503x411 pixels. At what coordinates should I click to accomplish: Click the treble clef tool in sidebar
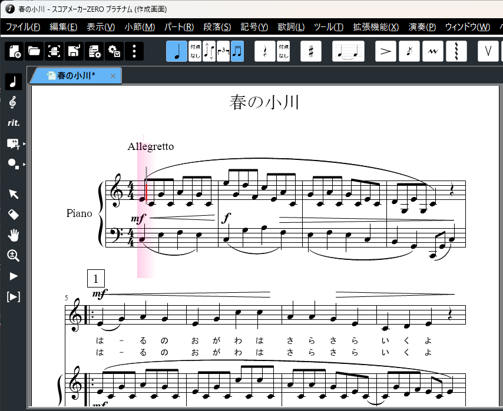tap(13, 102)
